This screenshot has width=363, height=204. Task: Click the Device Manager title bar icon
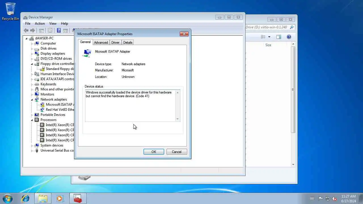[x=25, y=17]
